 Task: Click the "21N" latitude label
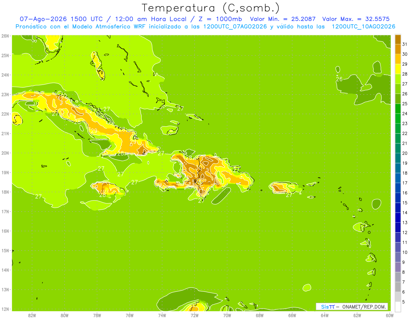coord(5,133)
